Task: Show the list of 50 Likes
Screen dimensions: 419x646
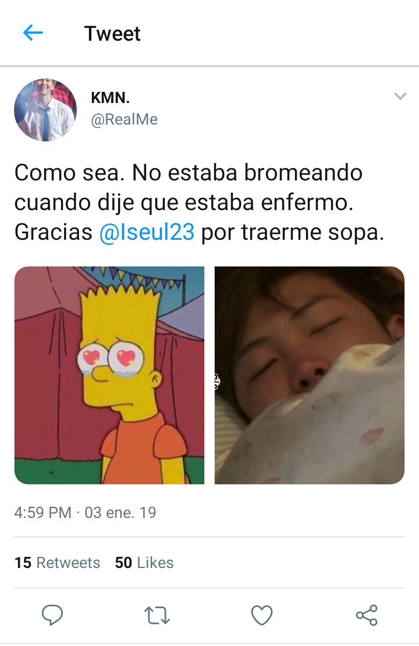Action: (144, 563)
